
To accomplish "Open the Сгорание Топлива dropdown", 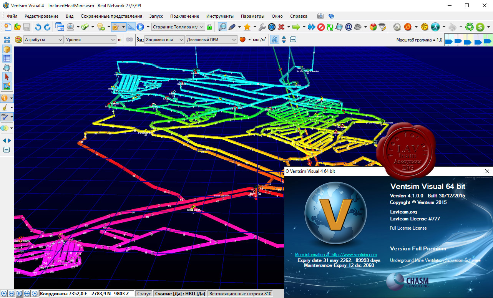I will point(178,27).
